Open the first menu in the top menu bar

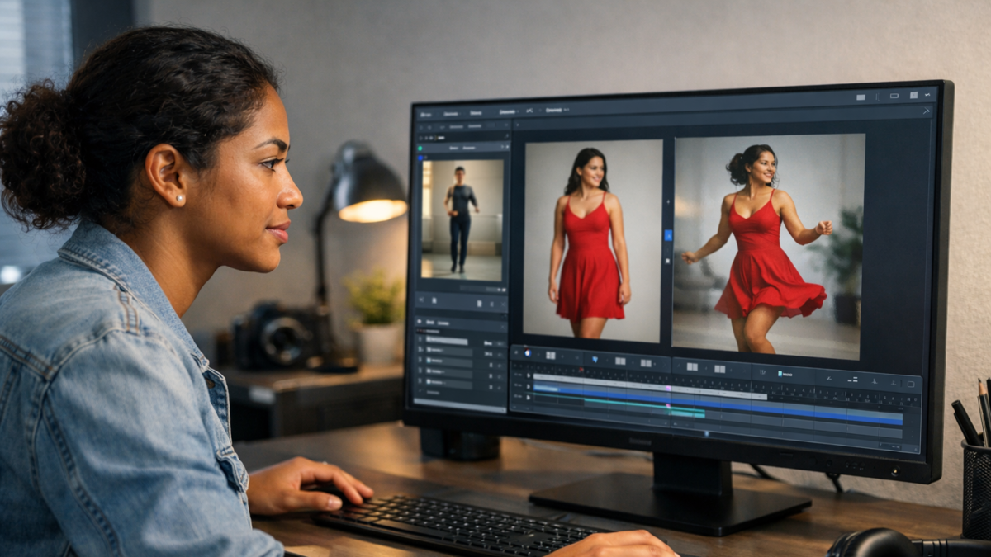tap(426, 114)
